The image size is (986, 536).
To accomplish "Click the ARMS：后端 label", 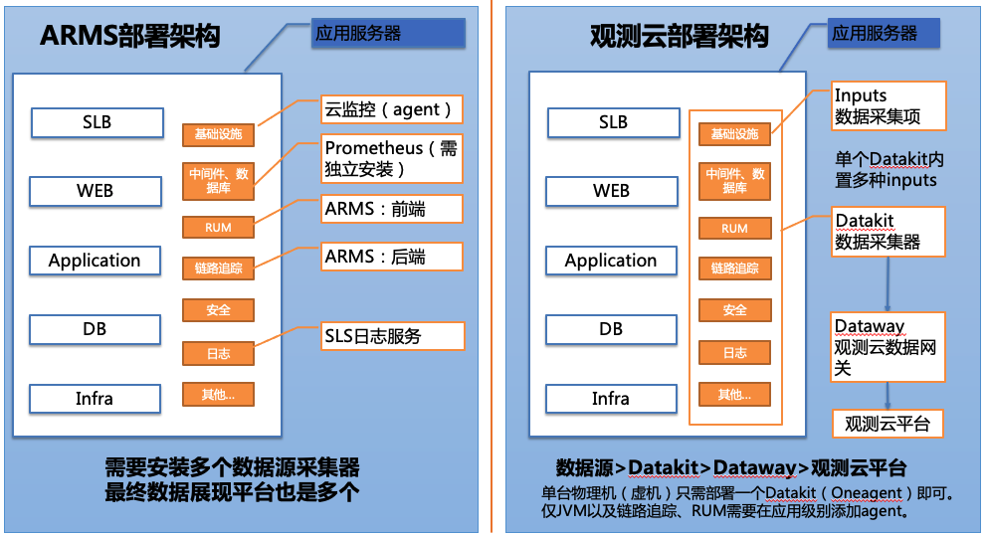I will click(x=392, y=257).
